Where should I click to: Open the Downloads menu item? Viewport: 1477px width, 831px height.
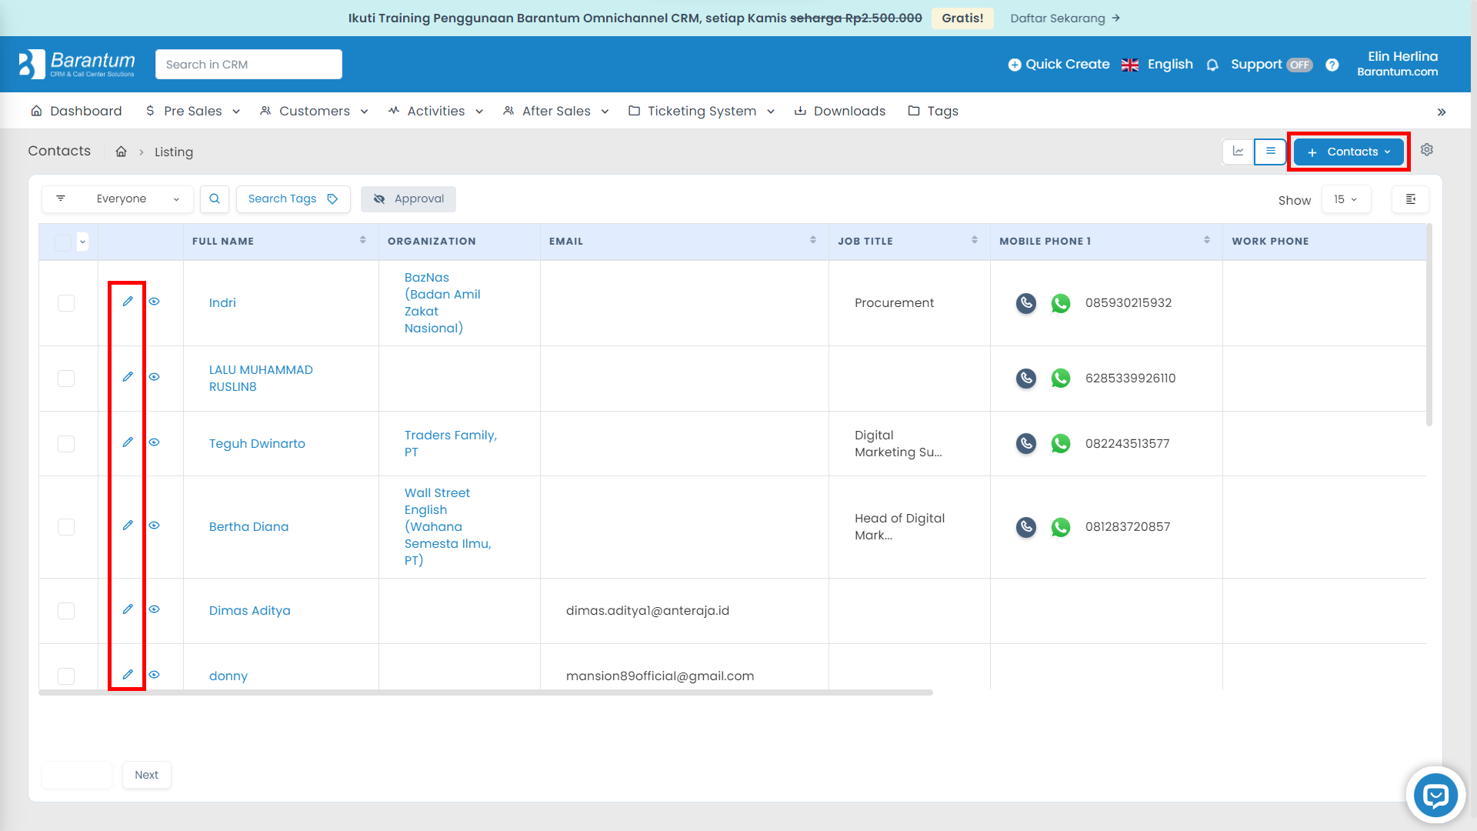840,111
